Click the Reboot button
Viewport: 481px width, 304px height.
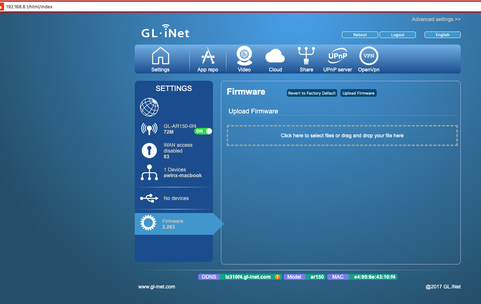click(x=360, y=35)
